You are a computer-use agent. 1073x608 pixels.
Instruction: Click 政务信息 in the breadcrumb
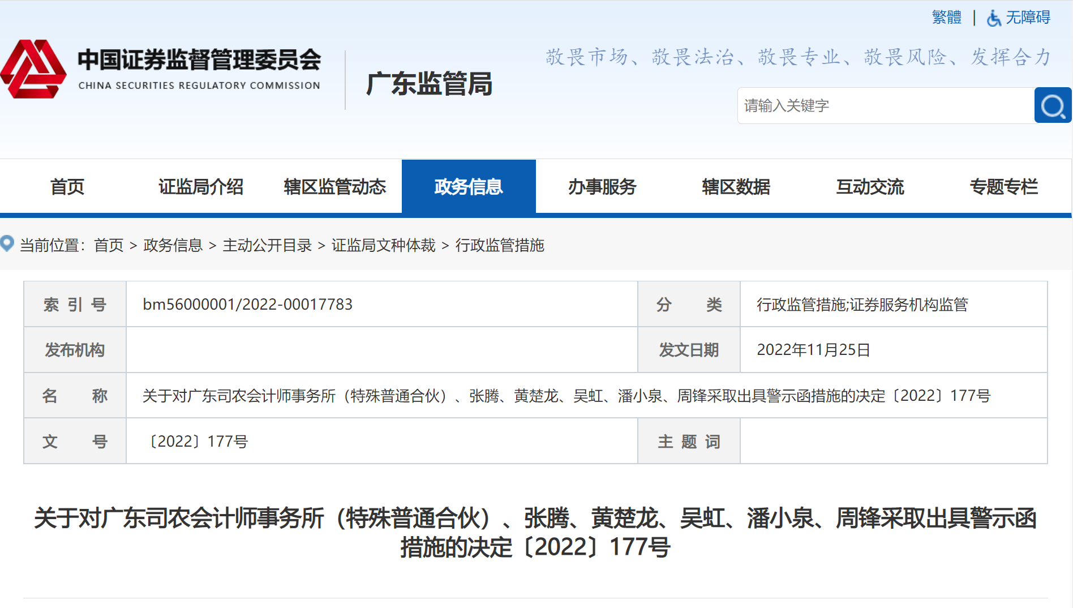point(173,245)
